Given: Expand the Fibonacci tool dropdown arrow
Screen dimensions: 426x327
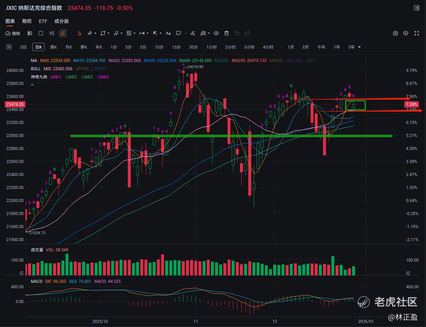Looking at the screenshot, I should pyautogui.click(x=135, y=33).
